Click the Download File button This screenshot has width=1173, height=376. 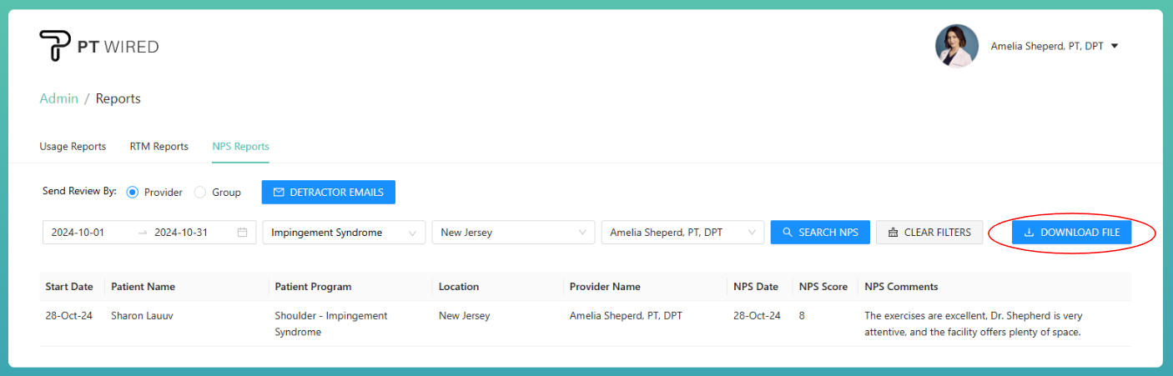click(x=1071, y=233)
